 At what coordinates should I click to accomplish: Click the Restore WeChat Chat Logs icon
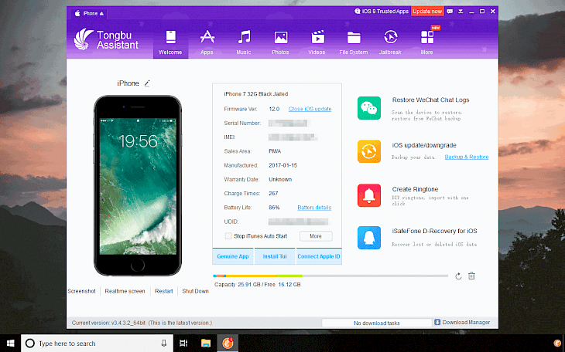point(369,108)
